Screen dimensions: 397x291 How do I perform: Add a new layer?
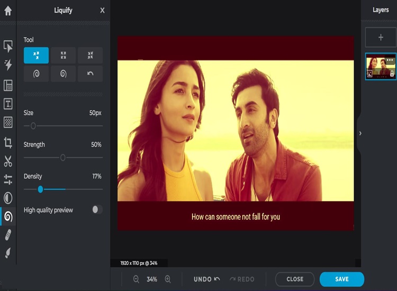[x=381, y=38]
